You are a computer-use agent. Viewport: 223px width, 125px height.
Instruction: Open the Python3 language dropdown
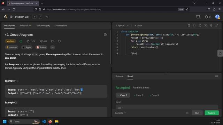(122, 25)
